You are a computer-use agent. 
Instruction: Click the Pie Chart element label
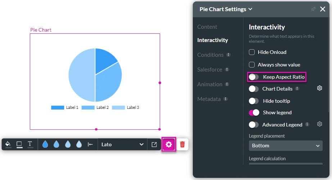click(x=41, y=30)
